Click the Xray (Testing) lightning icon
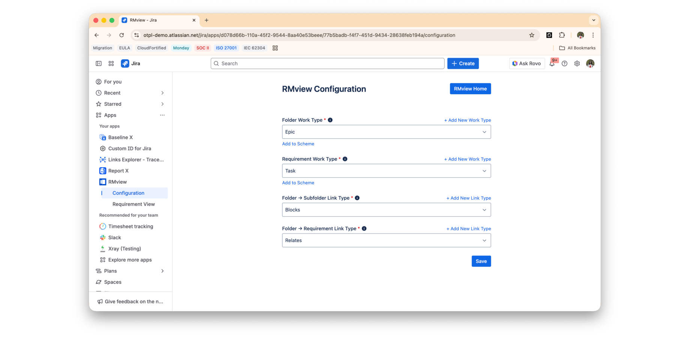The width and height of the screenshot is (690, 337). coord(102,248)
